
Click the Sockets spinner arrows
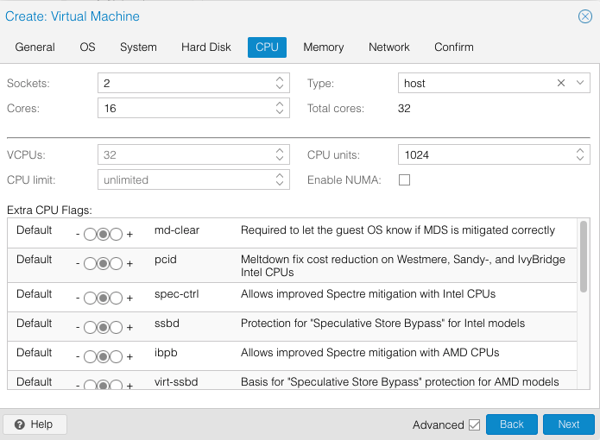280,84
